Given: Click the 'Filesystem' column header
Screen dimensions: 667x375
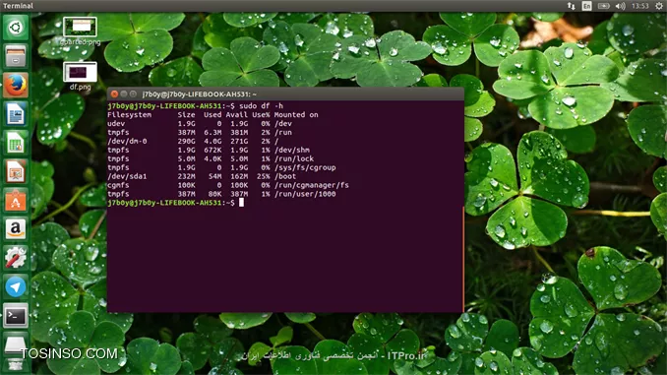Looking at the screenshot, I should pyautogui.click(x=129, y=115).
